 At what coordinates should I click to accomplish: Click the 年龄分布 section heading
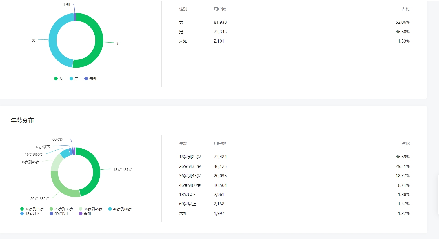pos(22,120)
